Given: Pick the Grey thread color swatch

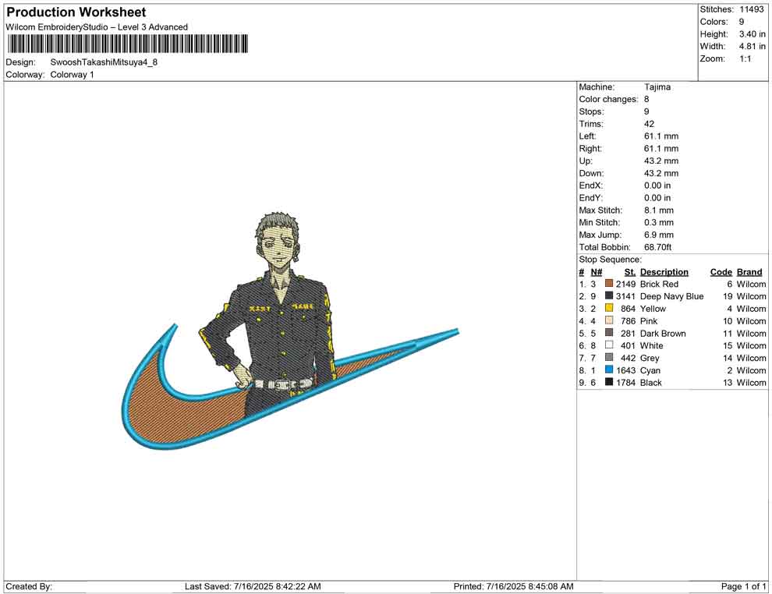Looking at the screenshot, I should coord(609,357).
